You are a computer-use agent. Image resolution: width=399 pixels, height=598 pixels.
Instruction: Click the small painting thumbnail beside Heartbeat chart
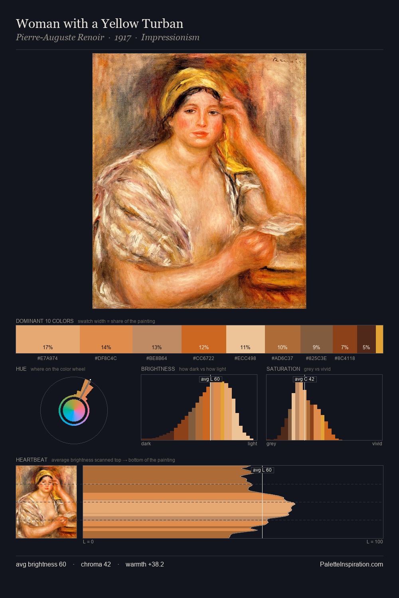pos(46,502)
